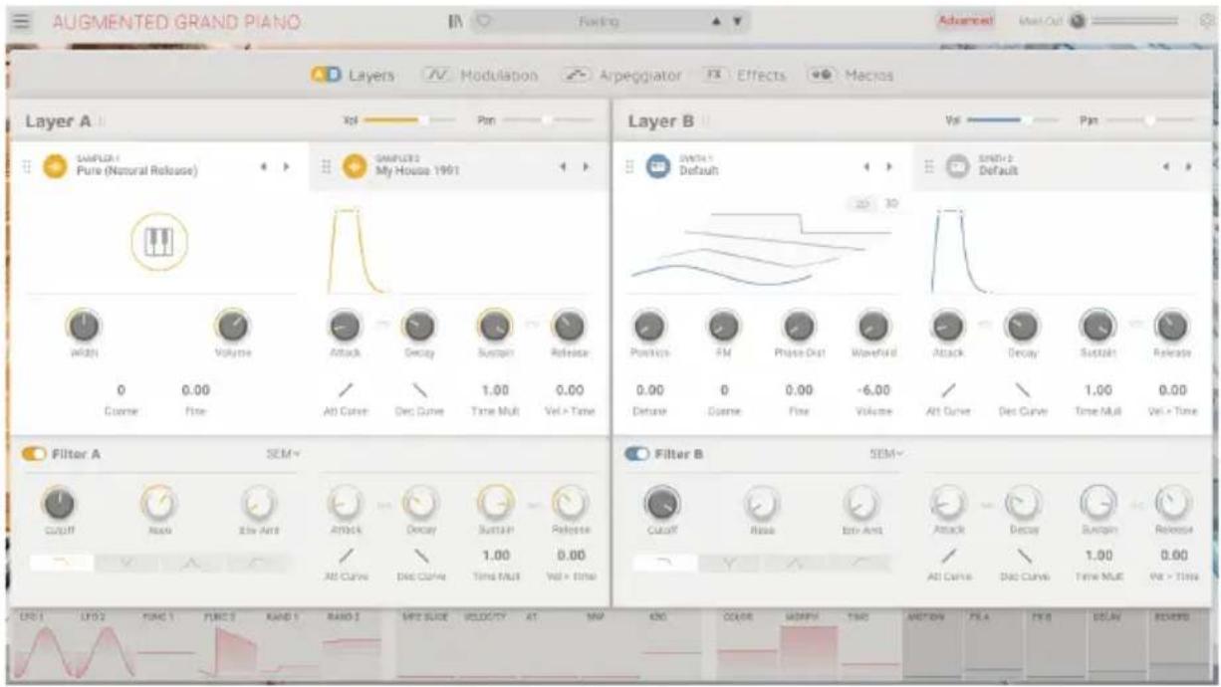Click Layer B Volume value -6.00
1221x687 pixels.
(x=872, y=390)
